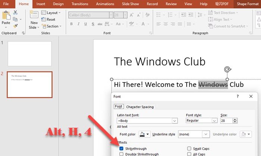
Task: Open the Paragraph dialog launcher
Action: (x=250, y=33)
